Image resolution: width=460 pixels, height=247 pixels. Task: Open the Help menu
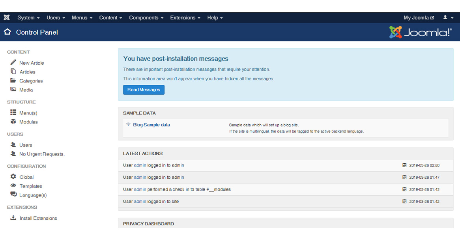click(x=215, y=18)
